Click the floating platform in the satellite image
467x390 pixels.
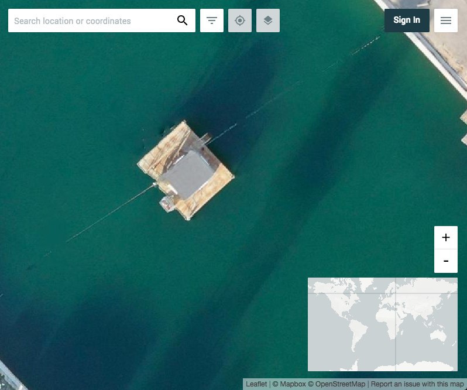pyautogui.click(x=186, y=170)
